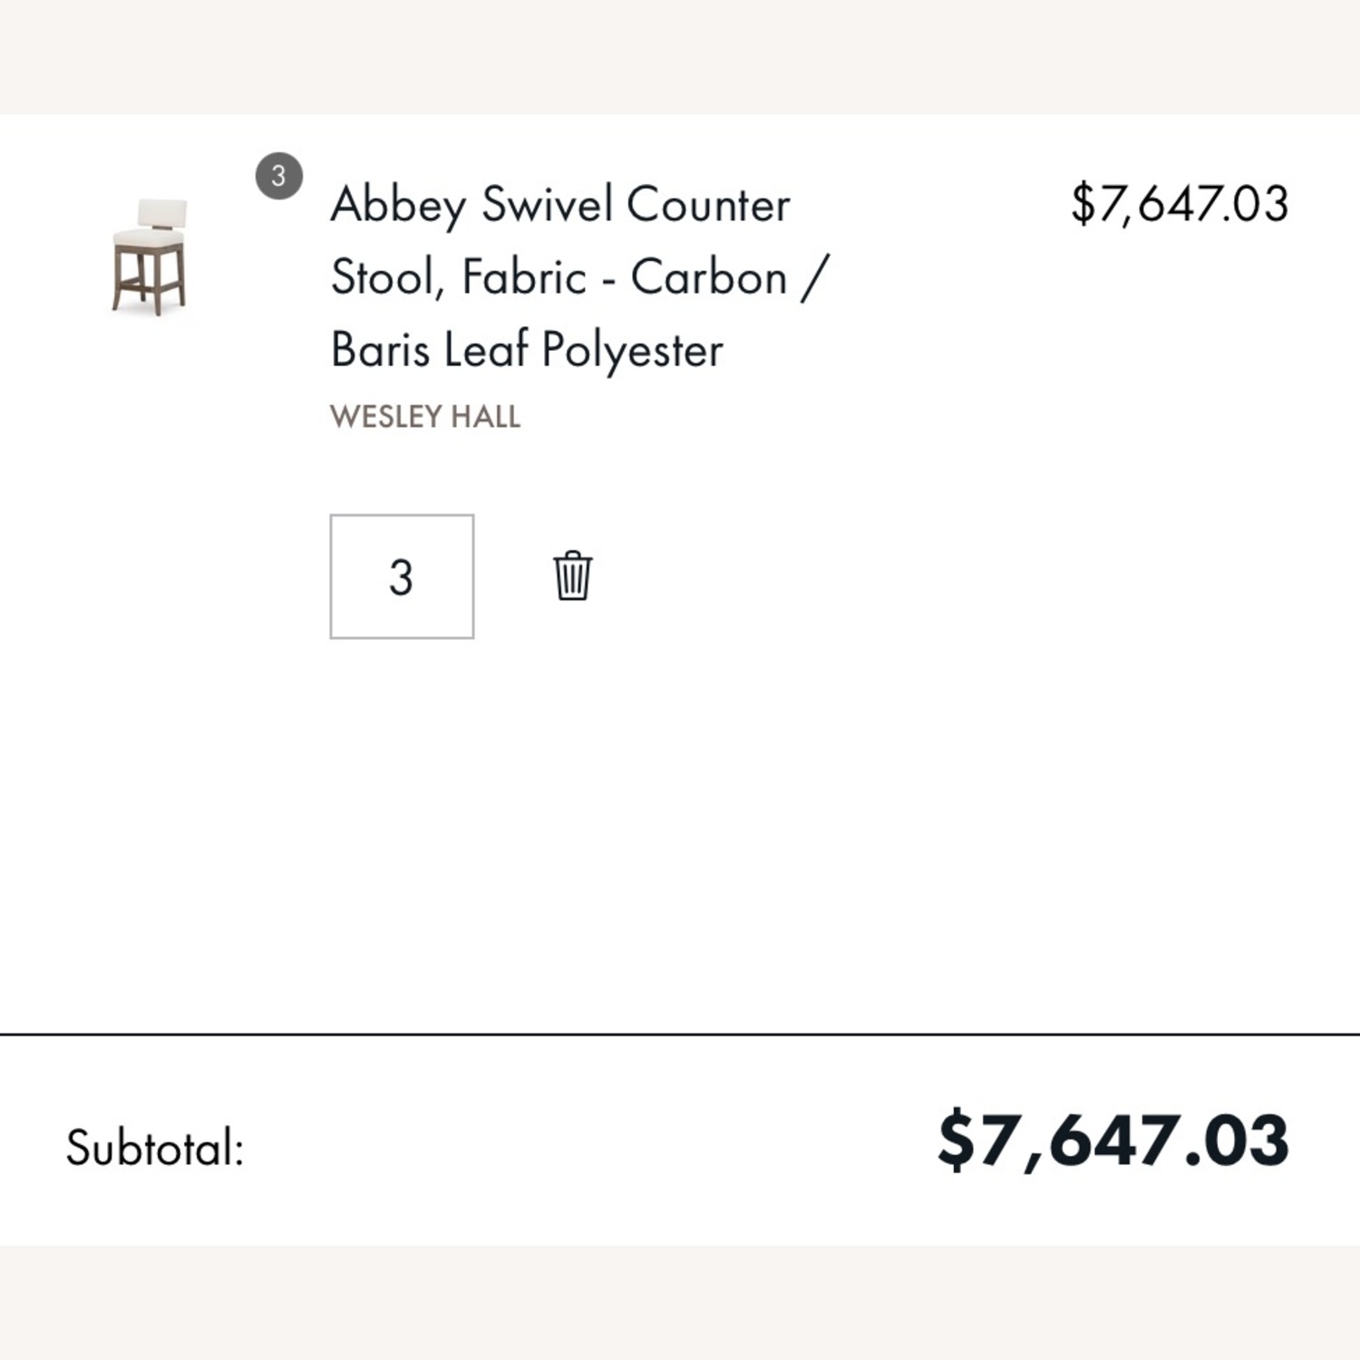The height and width of the screenshot is (1360, 1360).
Task: Select the item price $7,647.03 at top right
Action: click(1179, 204)
